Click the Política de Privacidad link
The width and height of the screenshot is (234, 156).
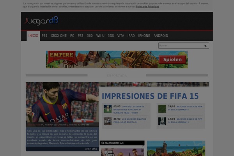[148, 7]
